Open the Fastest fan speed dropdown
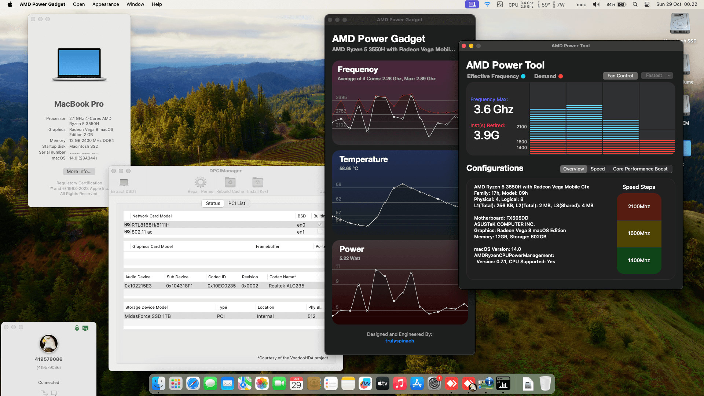The image size is (704, 396). point(657,76)
